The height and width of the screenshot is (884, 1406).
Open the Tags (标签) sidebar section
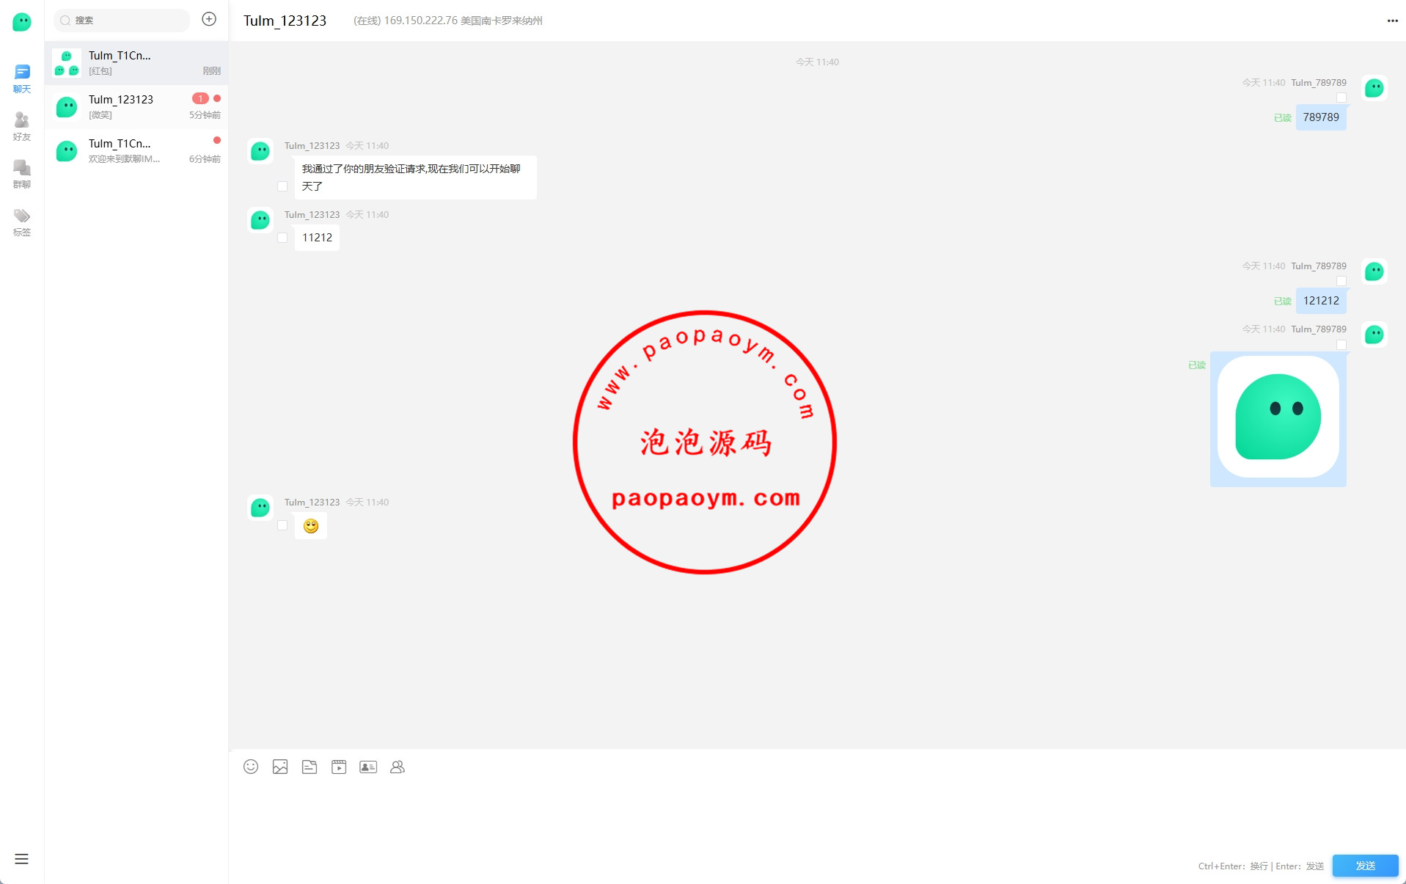22,222
